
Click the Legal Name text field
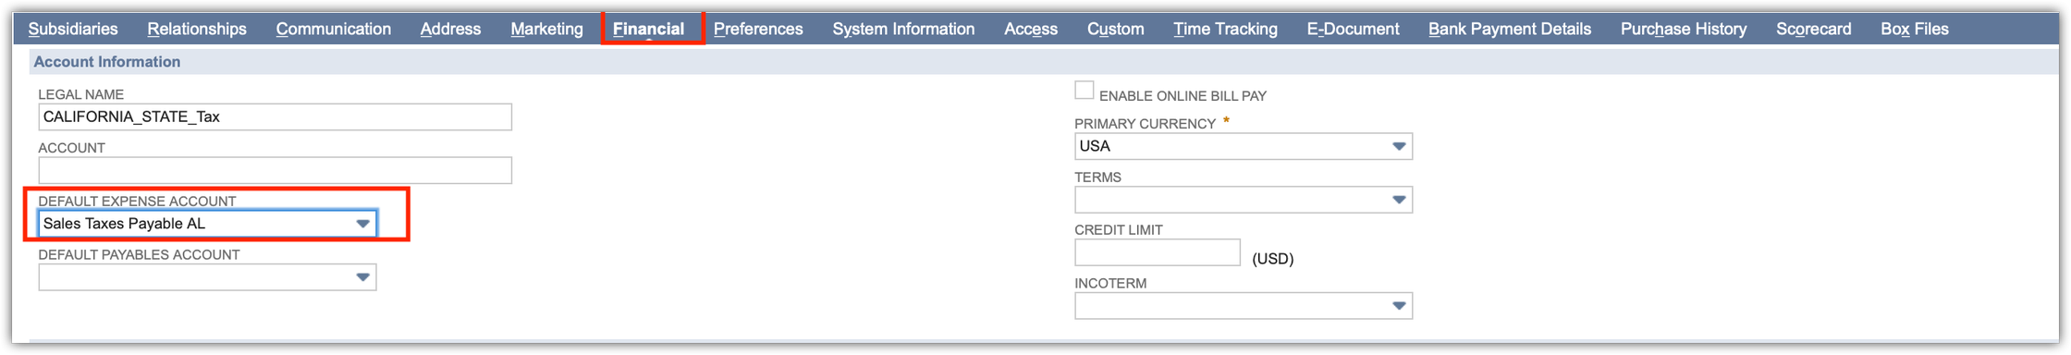pos(275,117)
